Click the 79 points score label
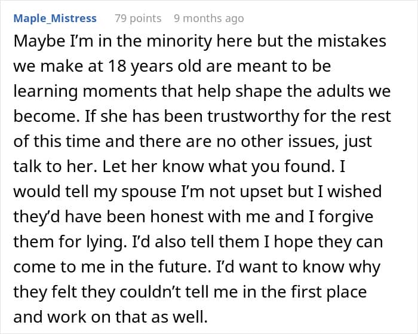 coord(138,18)
